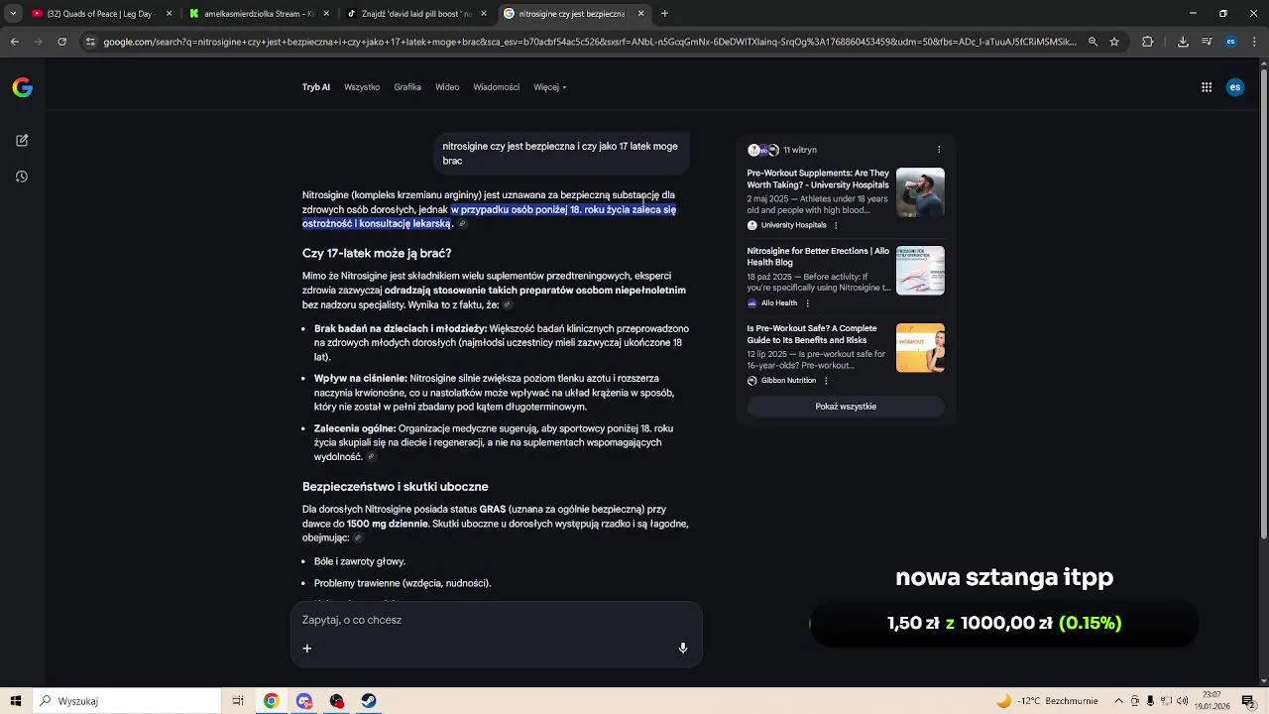The height and width of the screenshot is (714, 1269).
Task: Open the options dots next to Gibbon Nutrition
Action: (826, 381)
